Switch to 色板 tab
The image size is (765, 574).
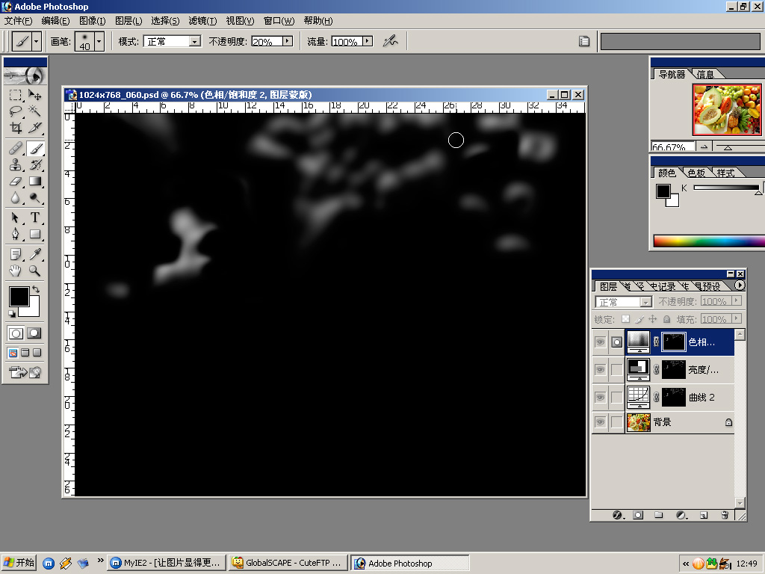click(696, 173)
